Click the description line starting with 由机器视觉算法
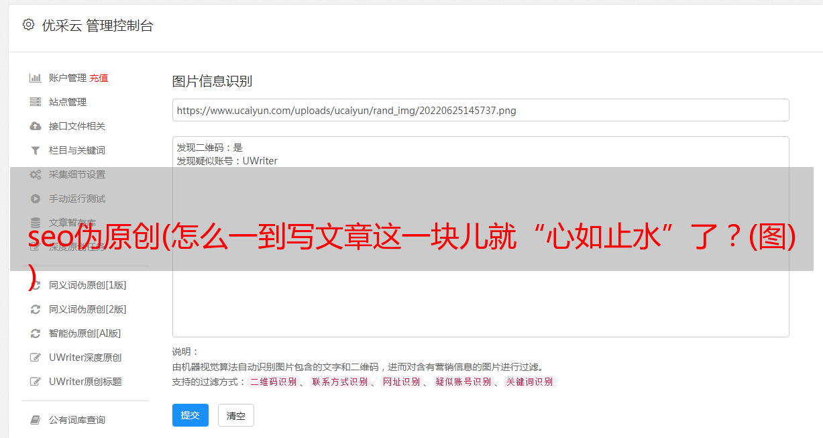The height and width of the screenshot is (438, 823). [x=358, y=367]
